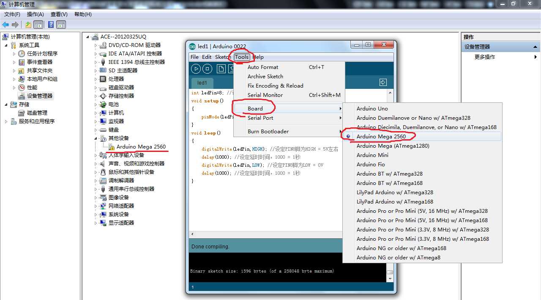Click the Arduino console scrollbar down arrow
541x300 pixels.
point(390,279)
